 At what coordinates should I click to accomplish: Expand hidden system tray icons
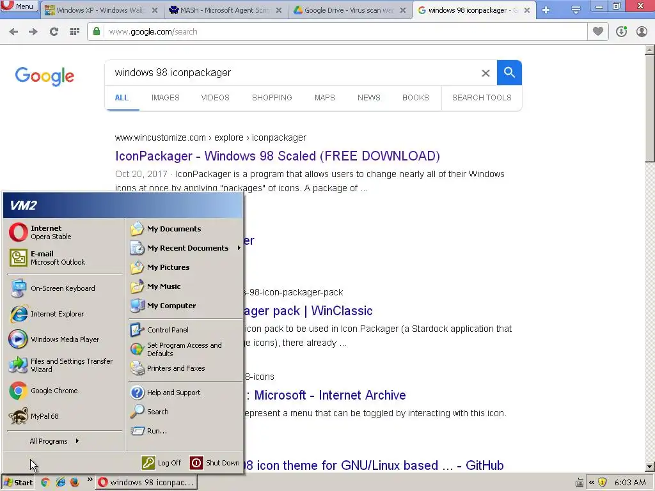(x=592, y=483)
